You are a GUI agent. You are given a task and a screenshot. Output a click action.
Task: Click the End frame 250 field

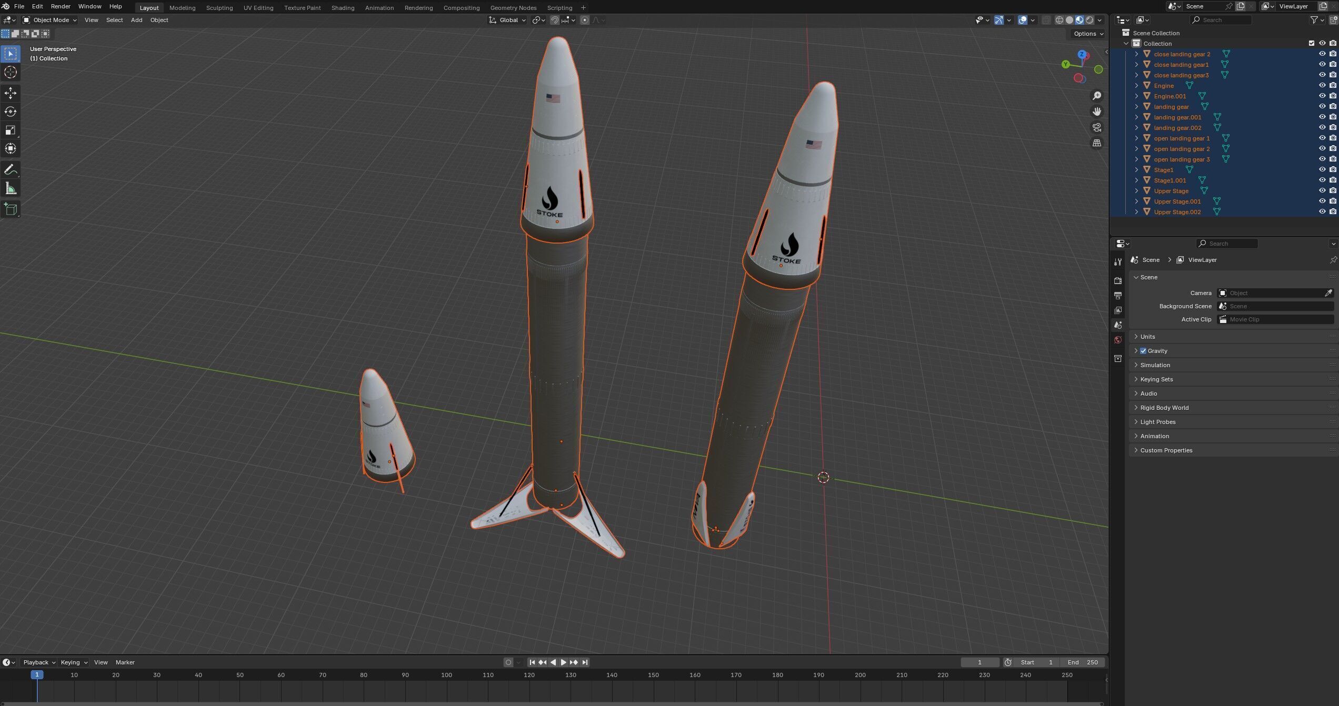point(1082,662)
